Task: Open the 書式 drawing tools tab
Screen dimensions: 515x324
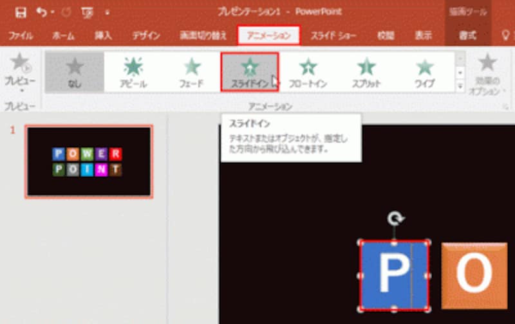Action: click(468, 35)
